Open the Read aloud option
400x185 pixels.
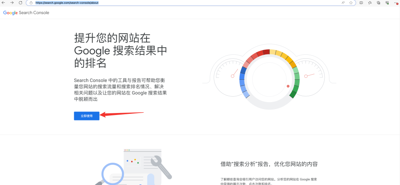[343, 3]
